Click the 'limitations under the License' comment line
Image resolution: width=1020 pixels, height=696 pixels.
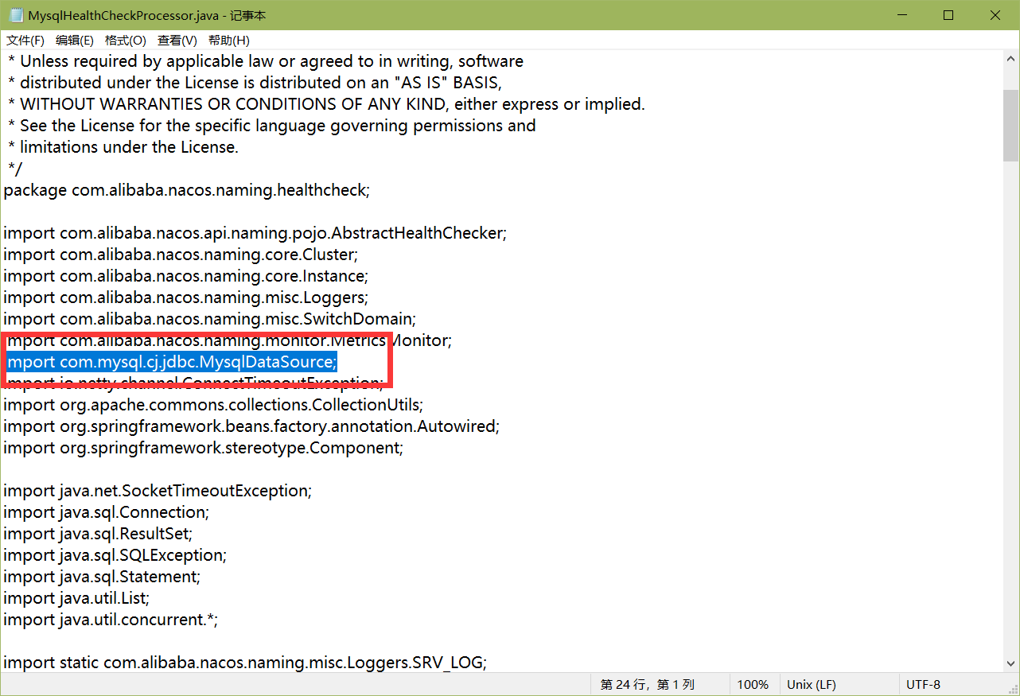coord(123,147)
